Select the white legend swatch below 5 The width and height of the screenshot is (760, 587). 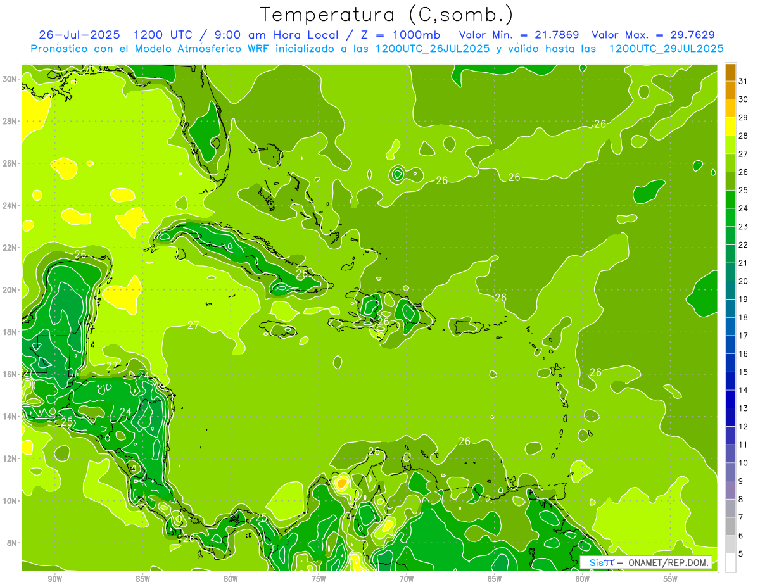pos(730,563)
